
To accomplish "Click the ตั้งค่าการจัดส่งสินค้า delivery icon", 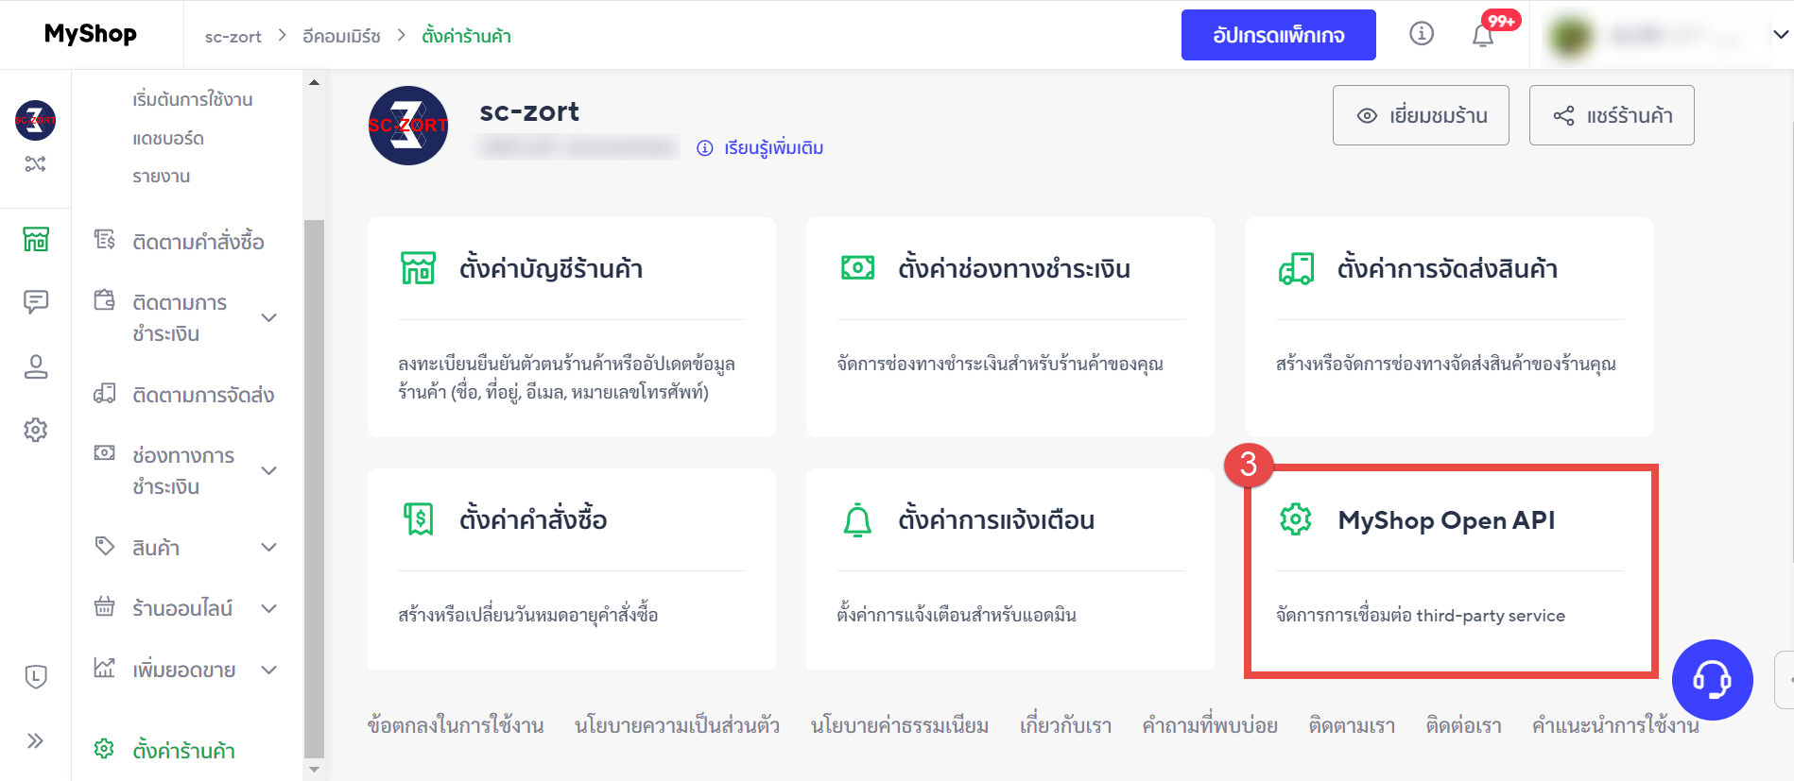I will coord(1296,268).
